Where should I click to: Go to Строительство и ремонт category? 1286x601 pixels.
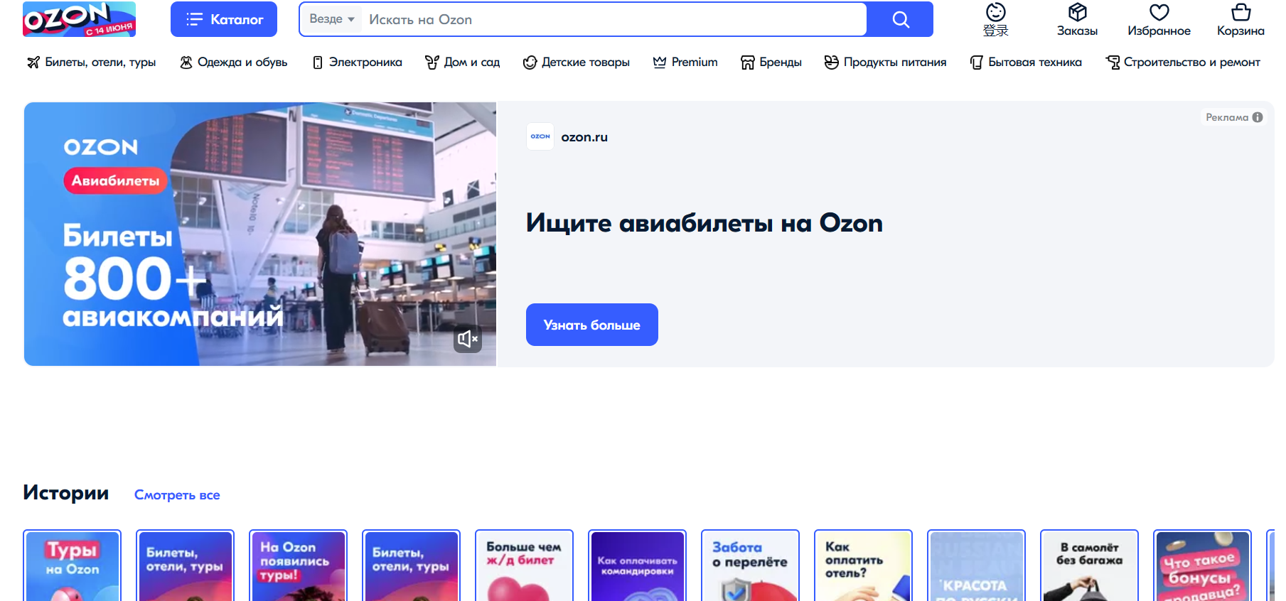point(1192,63)
